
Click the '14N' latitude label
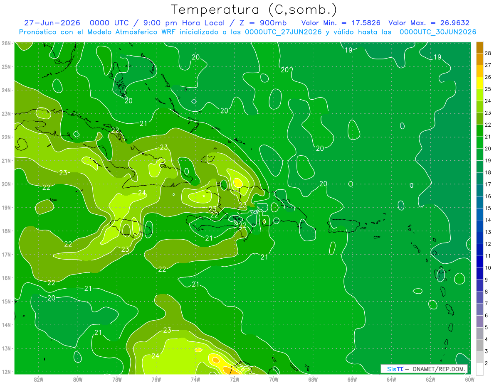click(x=6, y=325)
